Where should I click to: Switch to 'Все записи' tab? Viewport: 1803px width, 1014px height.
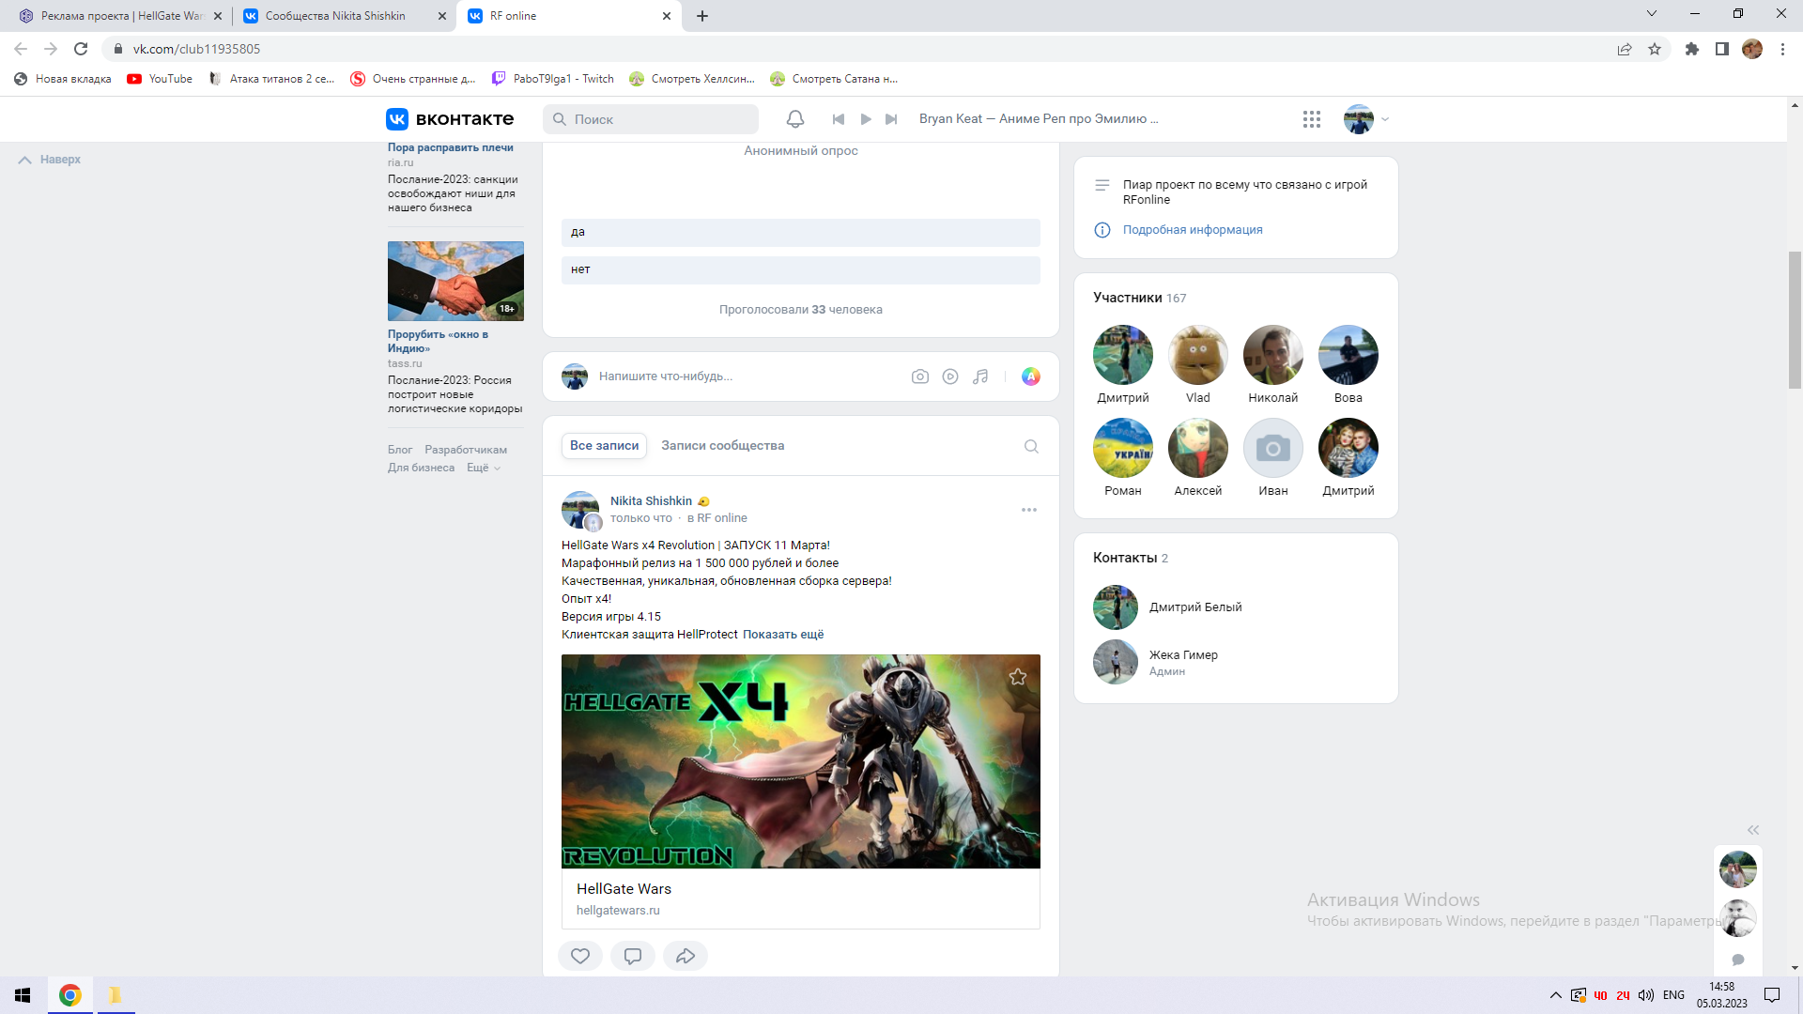[604, 446]
